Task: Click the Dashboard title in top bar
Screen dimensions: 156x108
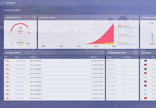Action: (10, 3)
